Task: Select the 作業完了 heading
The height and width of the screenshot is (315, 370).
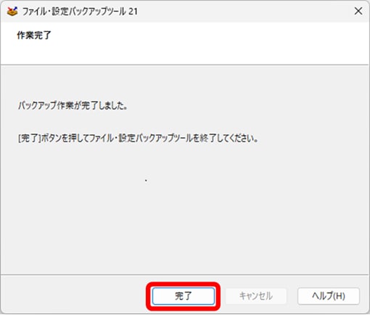Action: (x=34, y=36)
